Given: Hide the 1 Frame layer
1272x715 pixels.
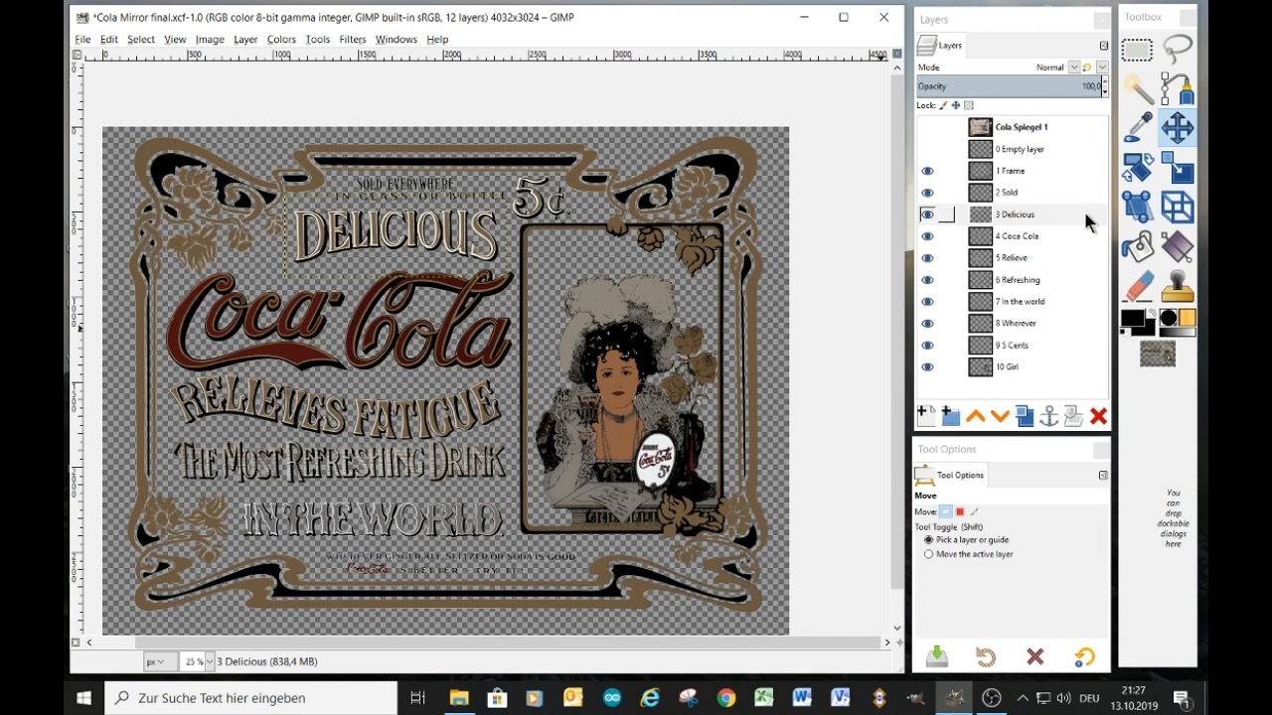Looking at the screenshot, I should (927, 171).
